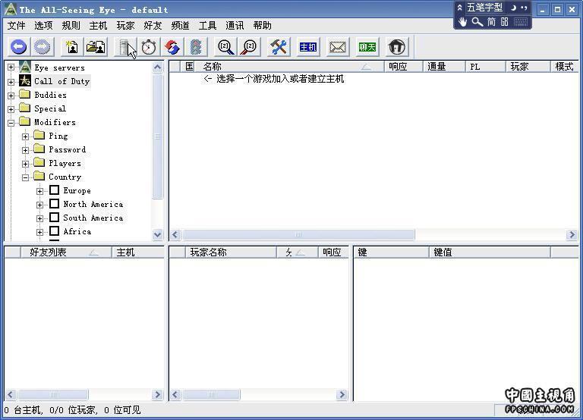Click the server list horizontal scrollbar thumb
This screenshot has height=420, width=583.
coord(298,235)
